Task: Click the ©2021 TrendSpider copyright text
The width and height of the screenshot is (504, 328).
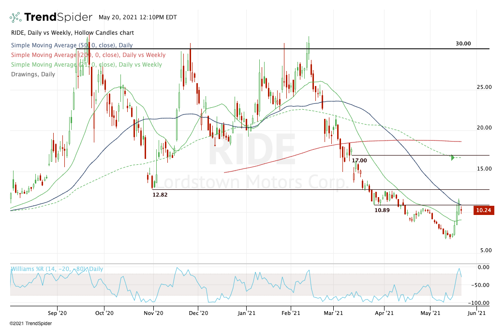Action: pos(30,324)
